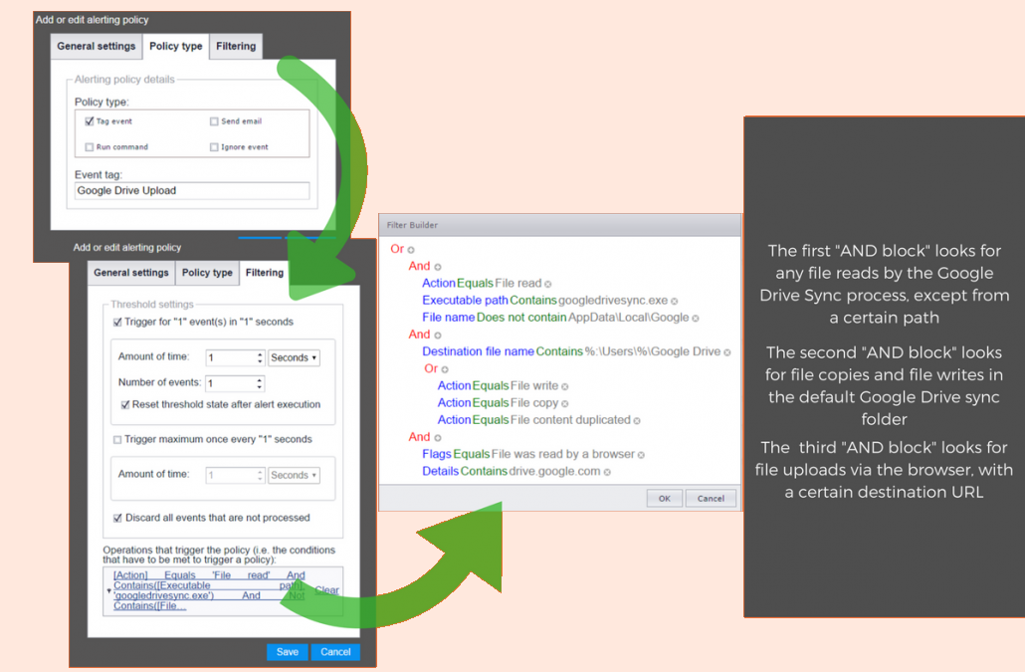1025x672 pixels.
Task: Remove the Action Equals File write condition
Action: point(565,386)
